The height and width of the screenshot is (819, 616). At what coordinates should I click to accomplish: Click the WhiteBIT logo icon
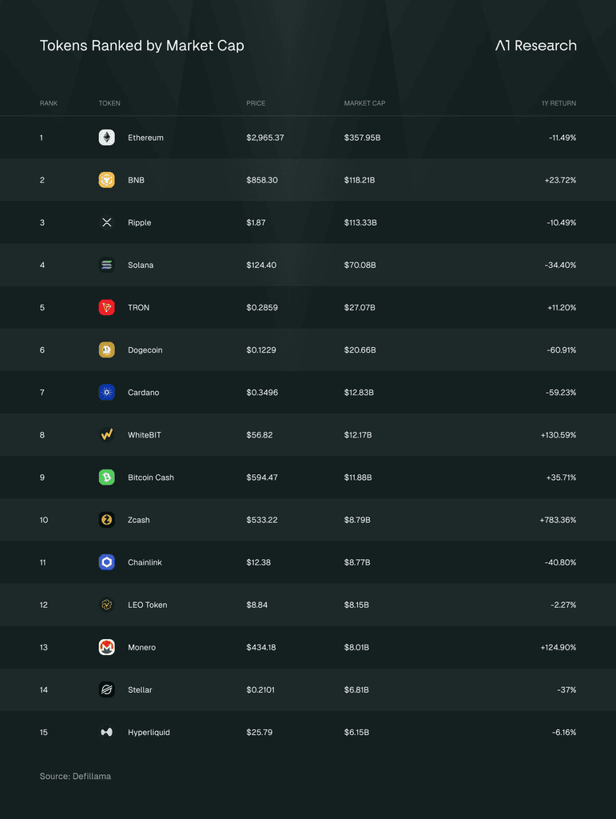click(106, 434)
